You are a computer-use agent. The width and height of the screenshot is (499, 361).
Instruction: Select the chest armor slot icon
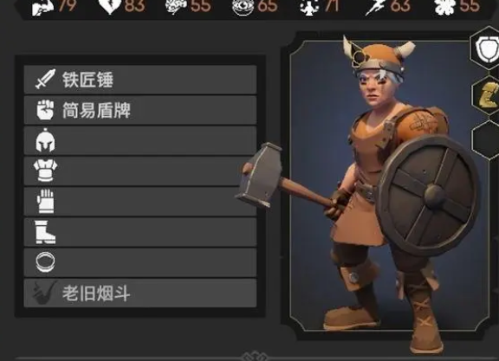45,171
